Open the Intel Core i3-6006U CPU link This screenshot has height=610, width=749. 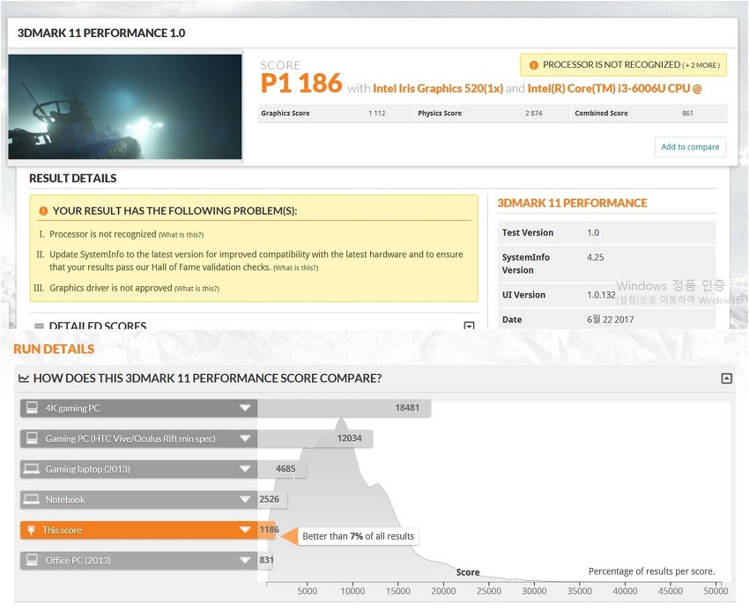614,88
